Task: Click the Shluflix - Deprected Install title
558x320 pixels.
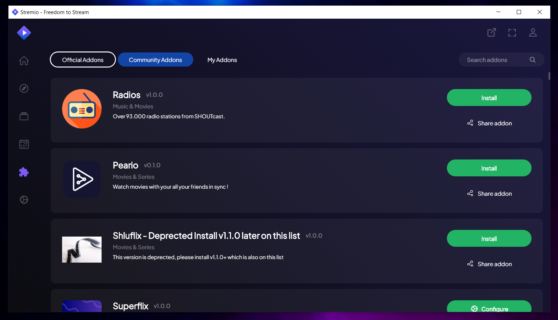Action: pyautogui.click(x=206, y=236)
